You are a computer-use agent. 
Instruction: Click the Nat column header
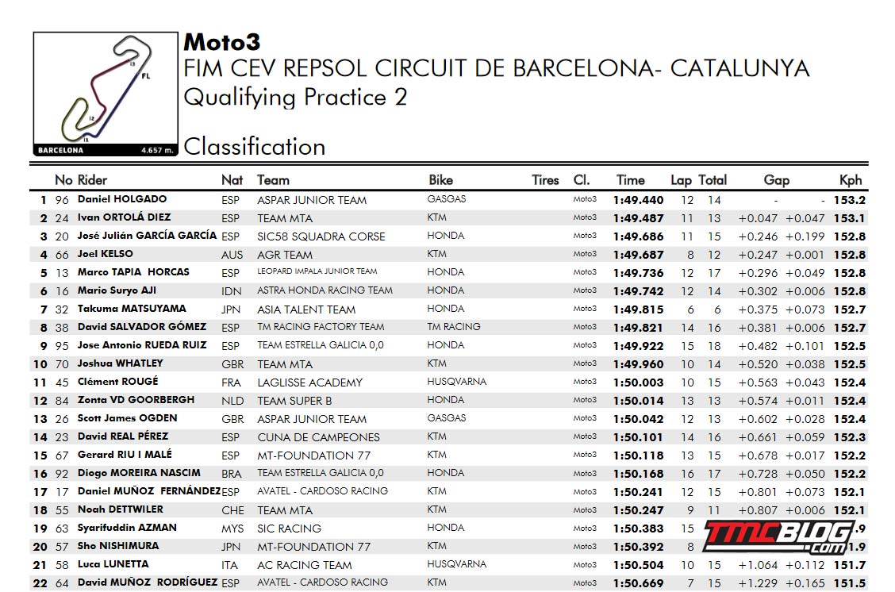(232, 180)
